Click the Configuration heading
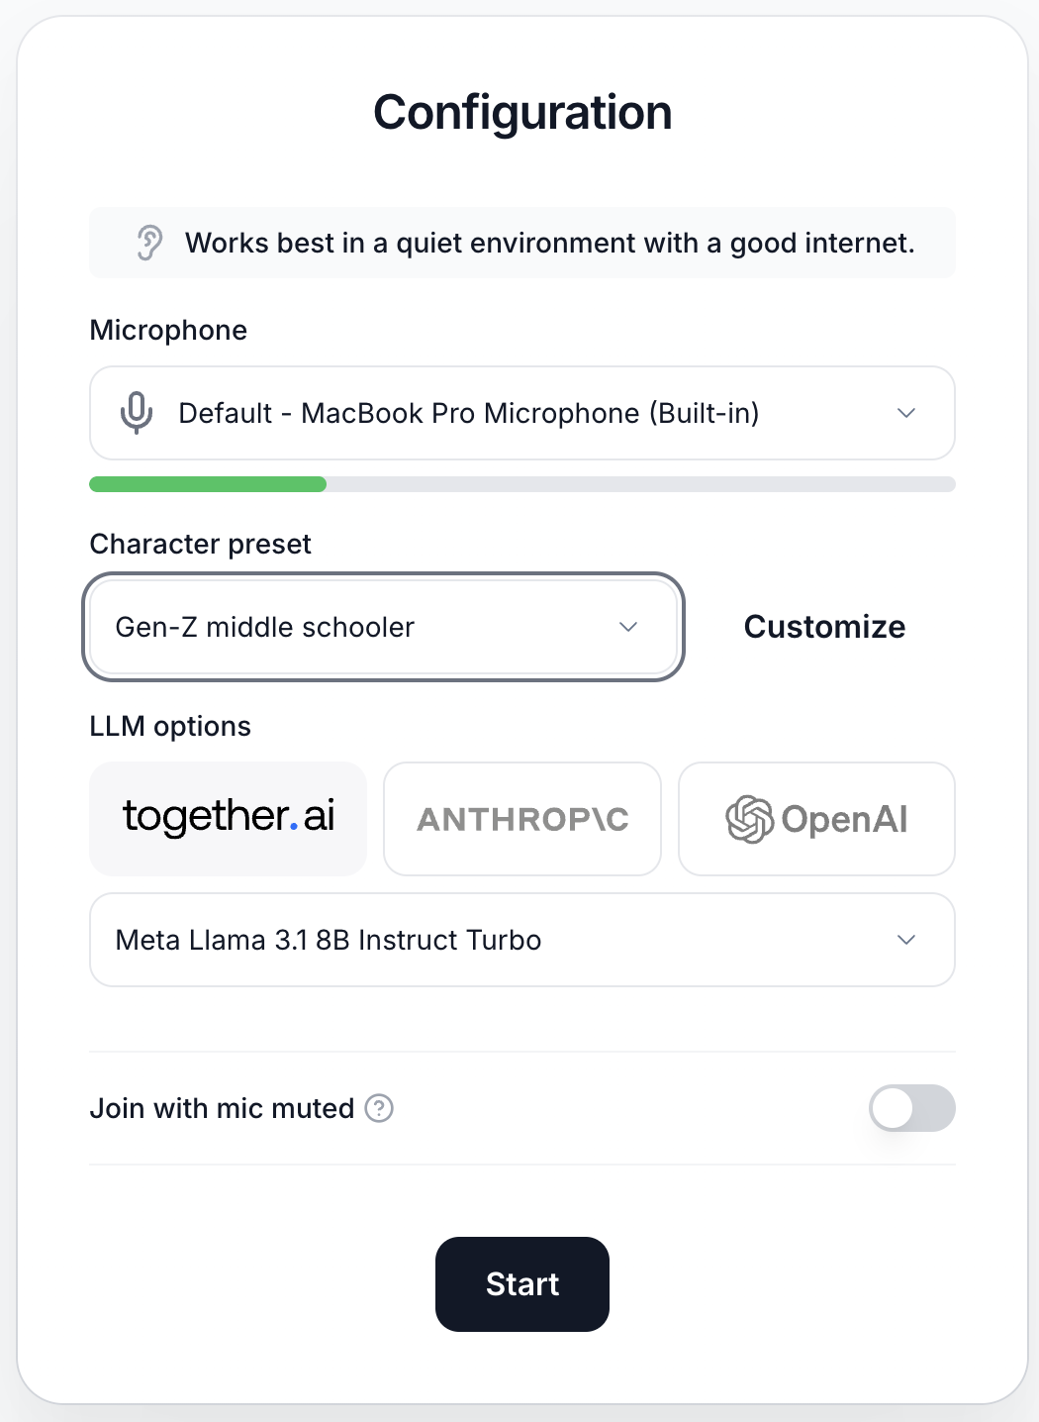Viewport: 1039px width, 1422px height. coord(522,112)
